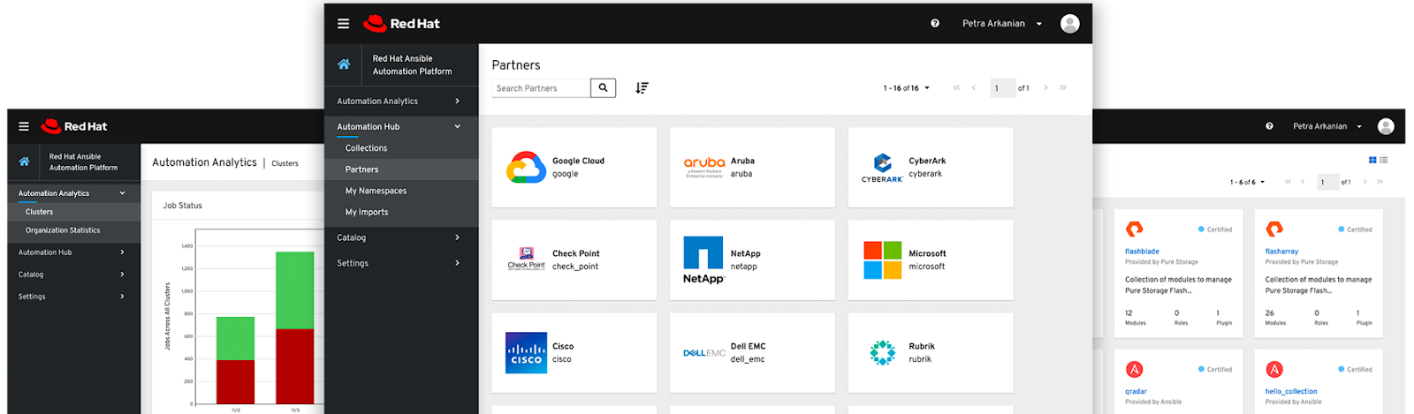Open flashblade collection link
Viewport: 1414px width, 414px height.
pyautogui.click(x=1142, y=252)
